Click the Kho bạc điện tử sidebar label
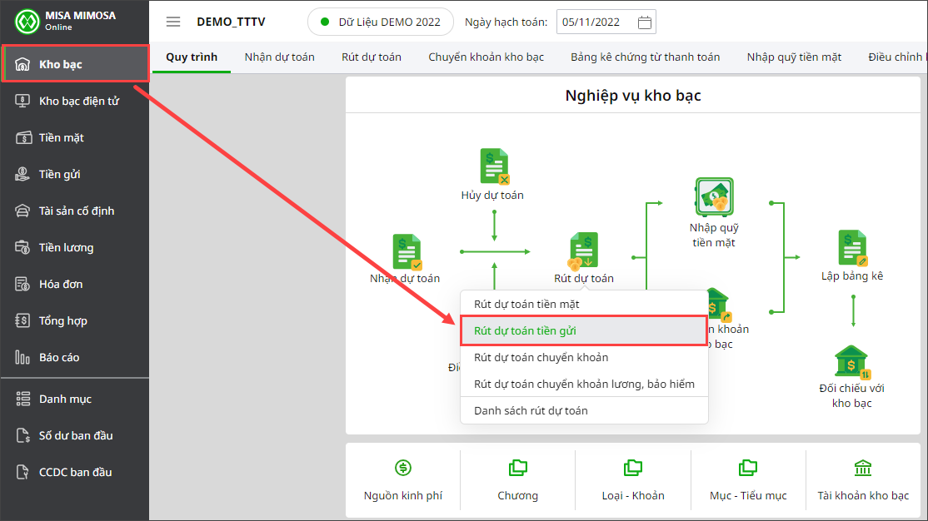Image resolution: width=928 pixels, height=521 pixels. pyautogui.click(x=79, y=102)
